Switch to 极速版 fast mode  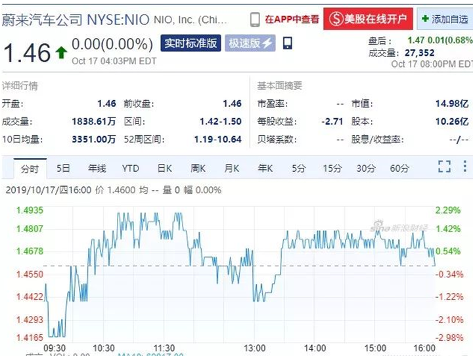[250, 43]
